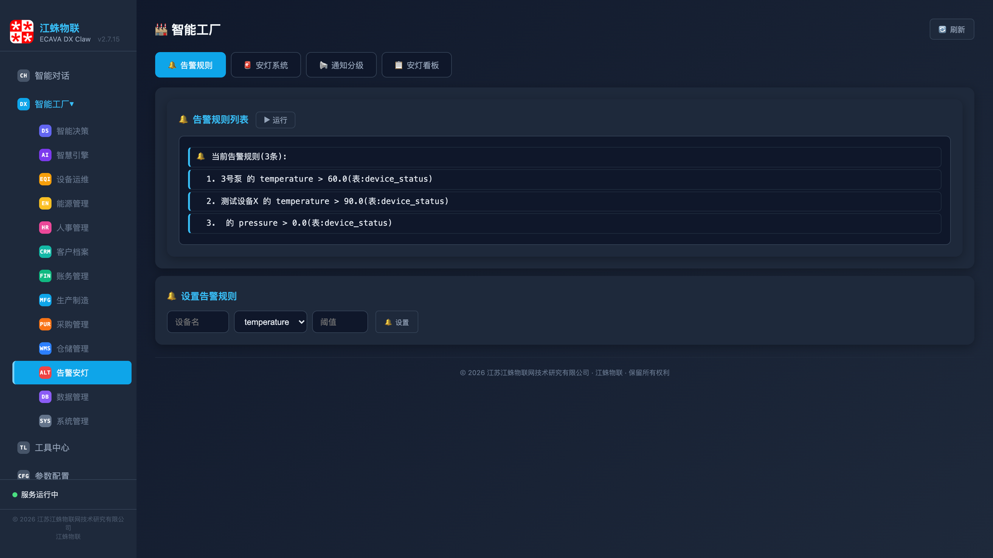
Task: Click the WMS icon for 仓储管理
Action: tap(45, 348)
